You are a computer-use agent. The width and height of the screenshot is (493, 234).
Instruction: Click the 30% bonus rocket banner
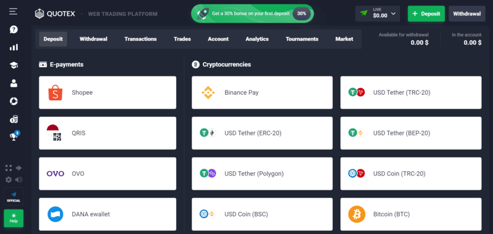[252, 14]
